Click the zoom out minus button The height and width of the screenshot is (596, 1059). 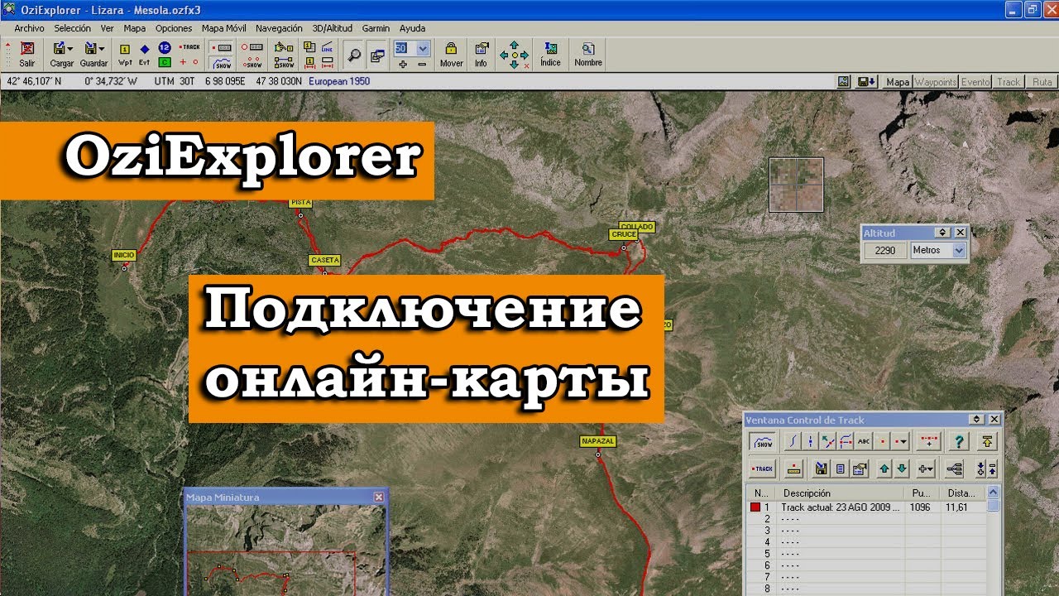[422, 64]
